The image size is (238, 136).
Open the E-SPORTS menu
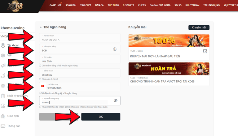128,5
